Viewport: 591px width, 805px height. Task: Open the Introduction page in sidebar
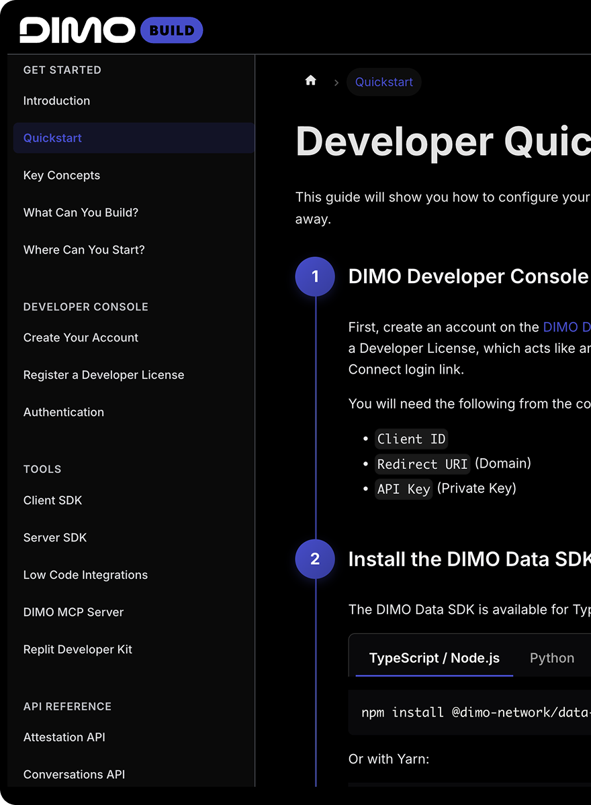coord(56,101)
